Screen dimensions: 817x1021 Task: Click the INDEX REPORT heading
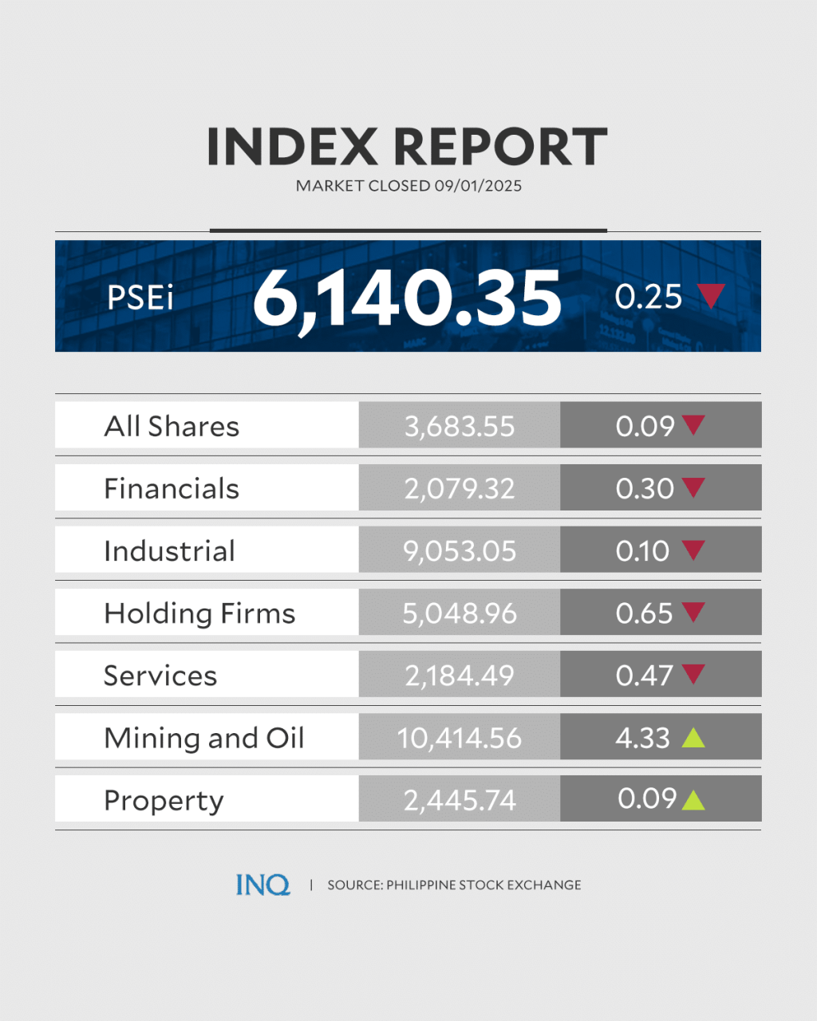[407, 147]
